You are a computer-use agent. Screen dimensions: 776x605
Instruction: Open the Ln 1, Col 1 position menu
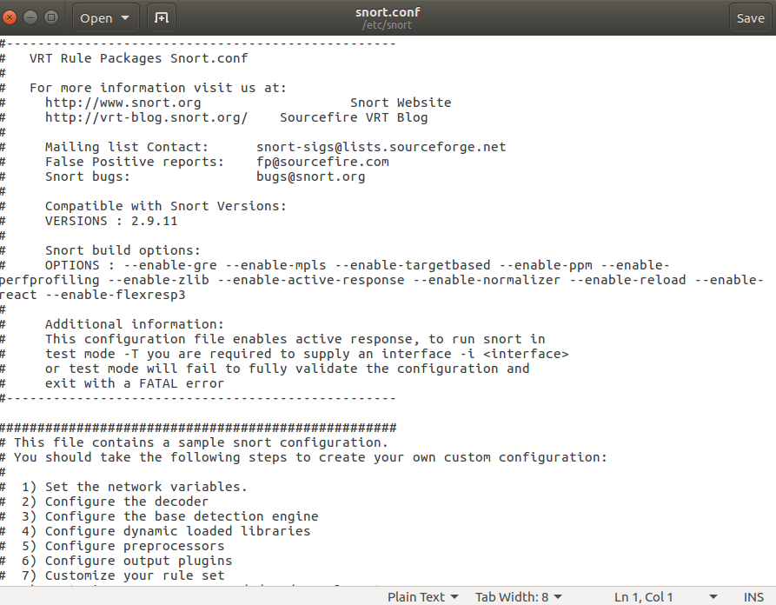click(x=666, y=596)
